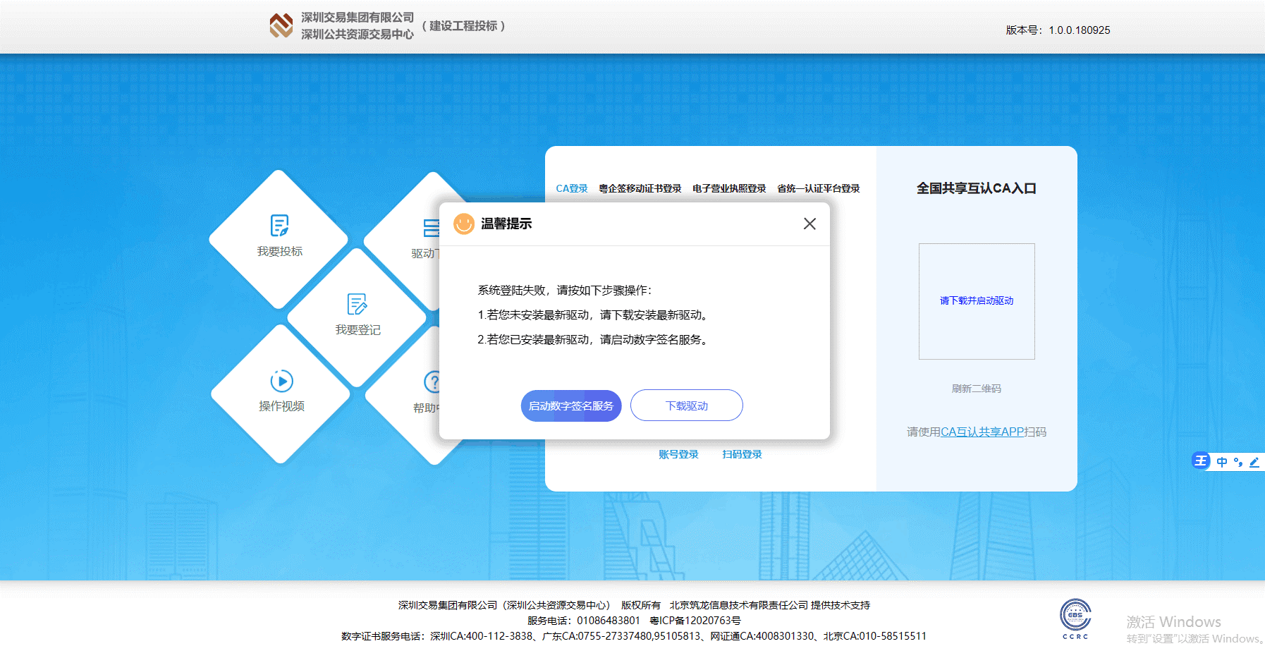Click the Shenzhen Exchange Group logo

click(281, 26)
